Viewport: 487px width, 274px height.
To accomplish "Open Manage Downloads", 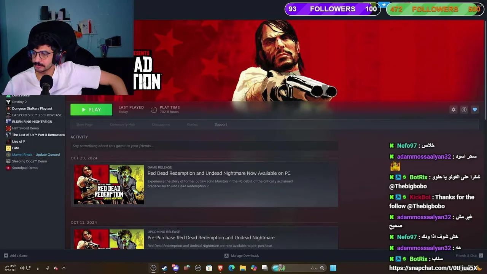I will point(242,256).
